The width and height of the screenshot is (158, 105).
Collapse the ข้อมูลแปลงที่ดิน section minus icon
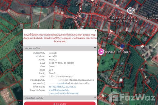coord(95,48)
